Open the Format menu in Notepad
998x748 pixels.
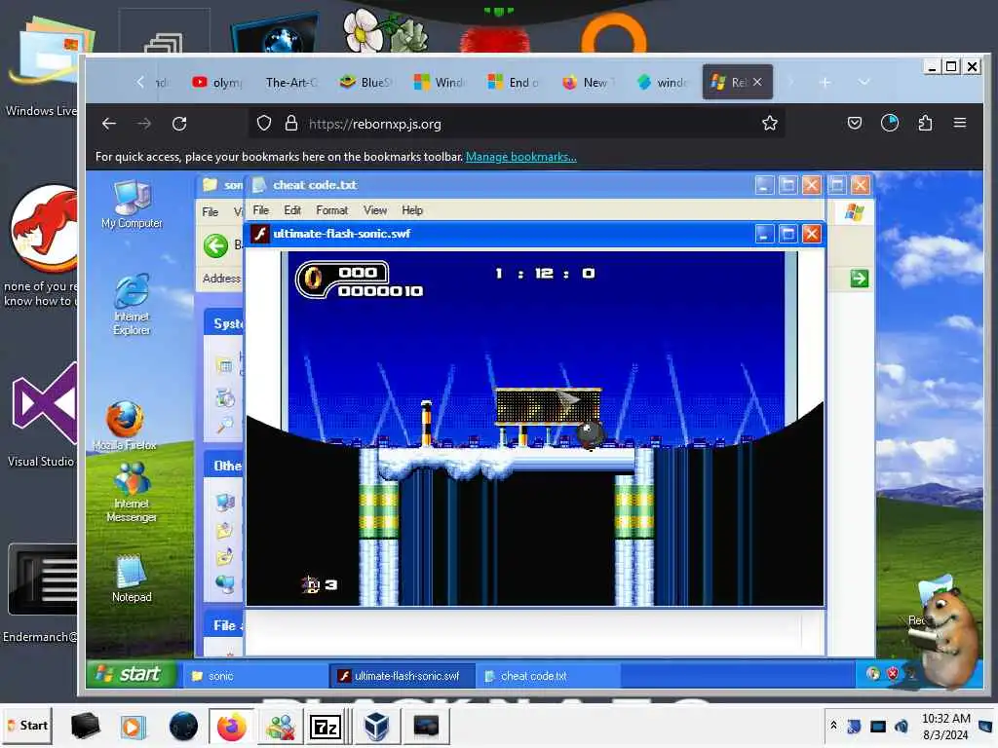pos(331,210)
